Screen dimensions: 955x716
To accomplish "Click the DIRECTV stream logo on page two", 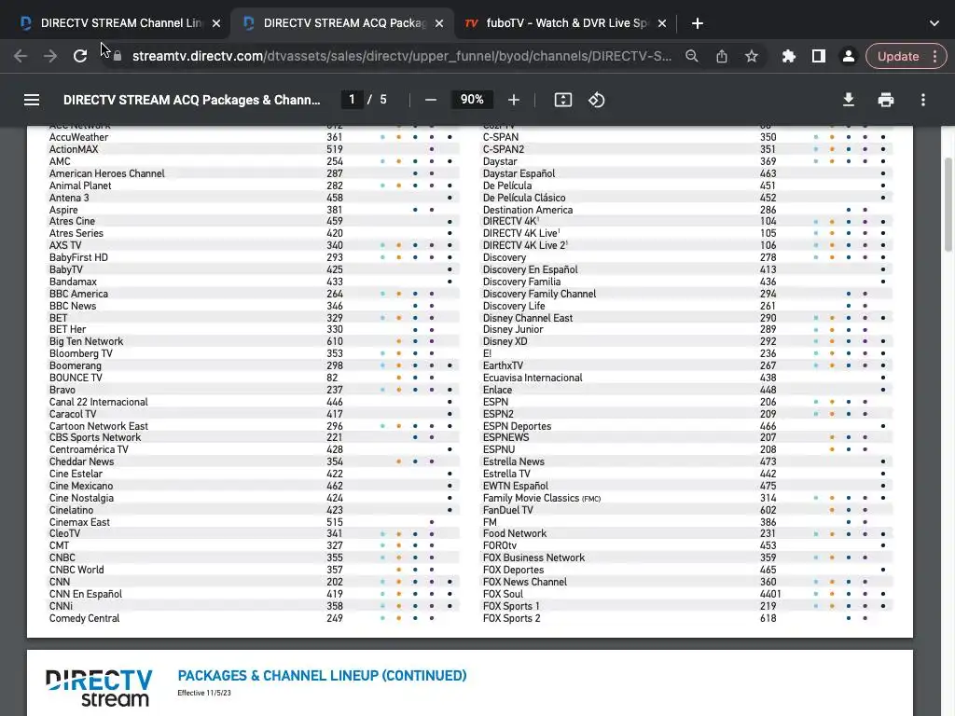I will (99, 688).
